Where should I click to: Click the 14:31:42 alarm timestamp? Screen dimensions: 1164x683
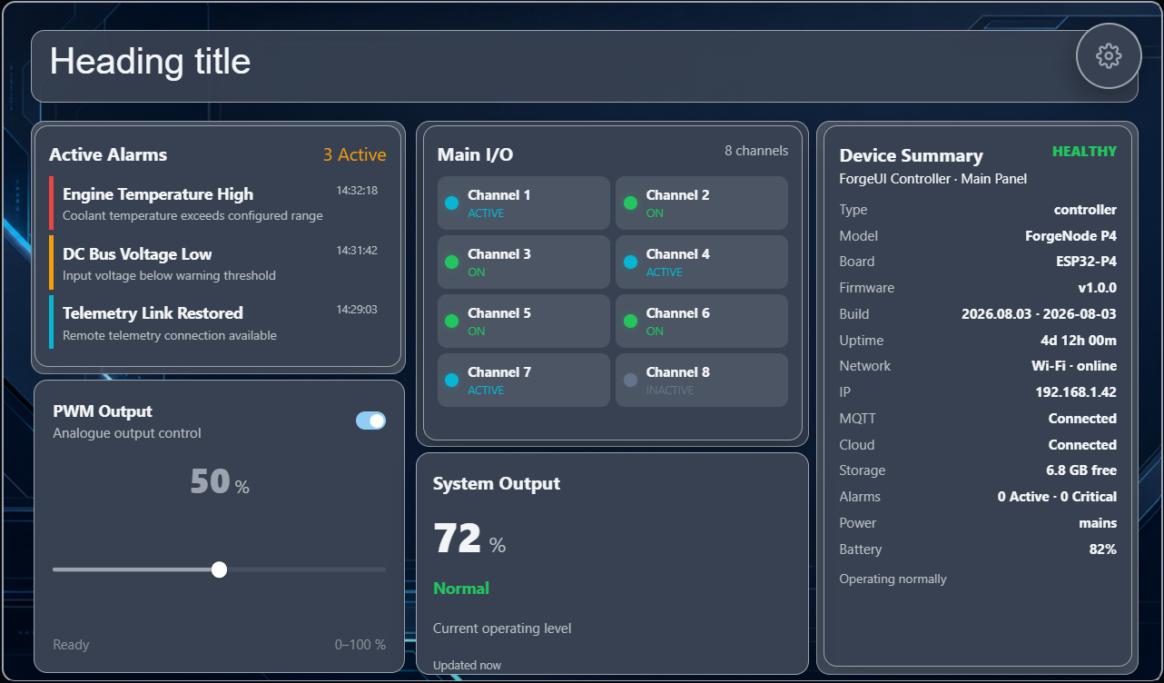(x=357, y=251)
